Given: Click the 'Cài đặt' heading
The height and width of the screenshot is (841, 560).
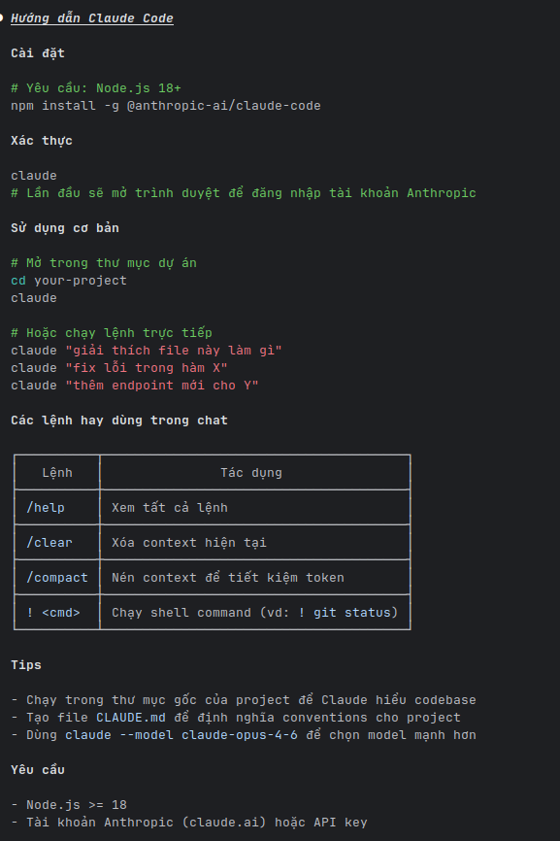Looking at the screenshot, I should [x=38, y=53].
